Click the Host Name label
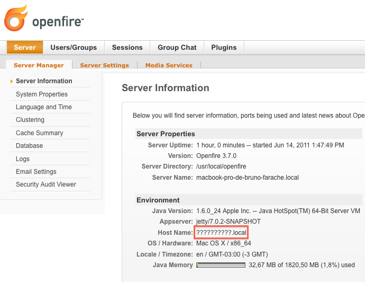Viewport: 365px width, 282px height. [175, 233]
